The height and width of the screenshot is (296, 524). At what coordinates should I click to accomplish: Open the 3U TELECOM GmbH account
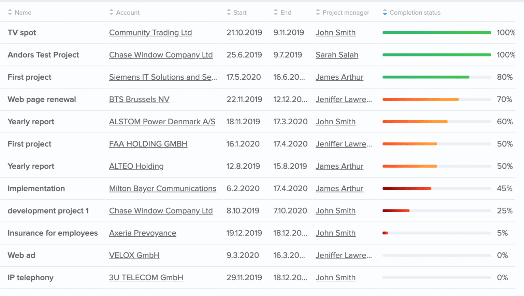[x=146, y=278]
